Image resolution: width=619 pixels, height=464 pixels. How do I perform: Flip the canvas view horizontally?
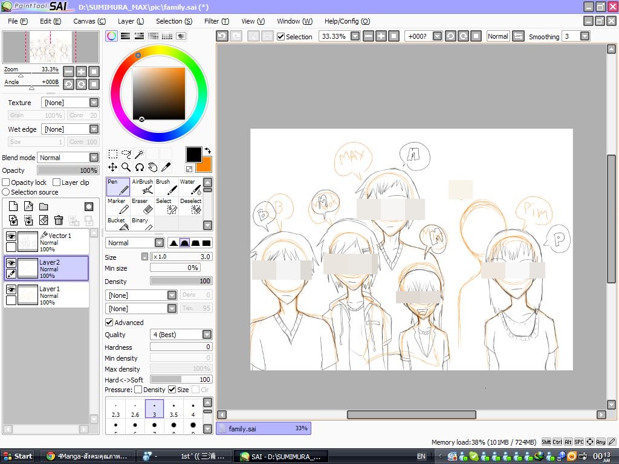(x=518, y=36)
